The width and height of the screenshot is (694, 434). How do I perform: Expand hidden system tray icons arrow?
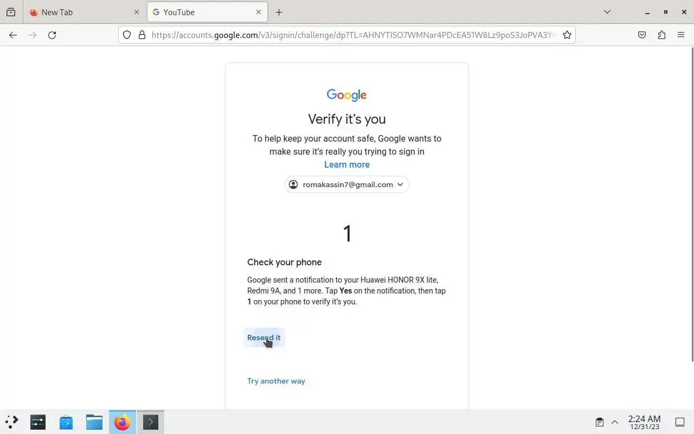click(x=615, y=422)
